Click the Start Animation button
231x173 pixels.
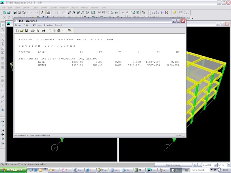[x=173, y=165]
